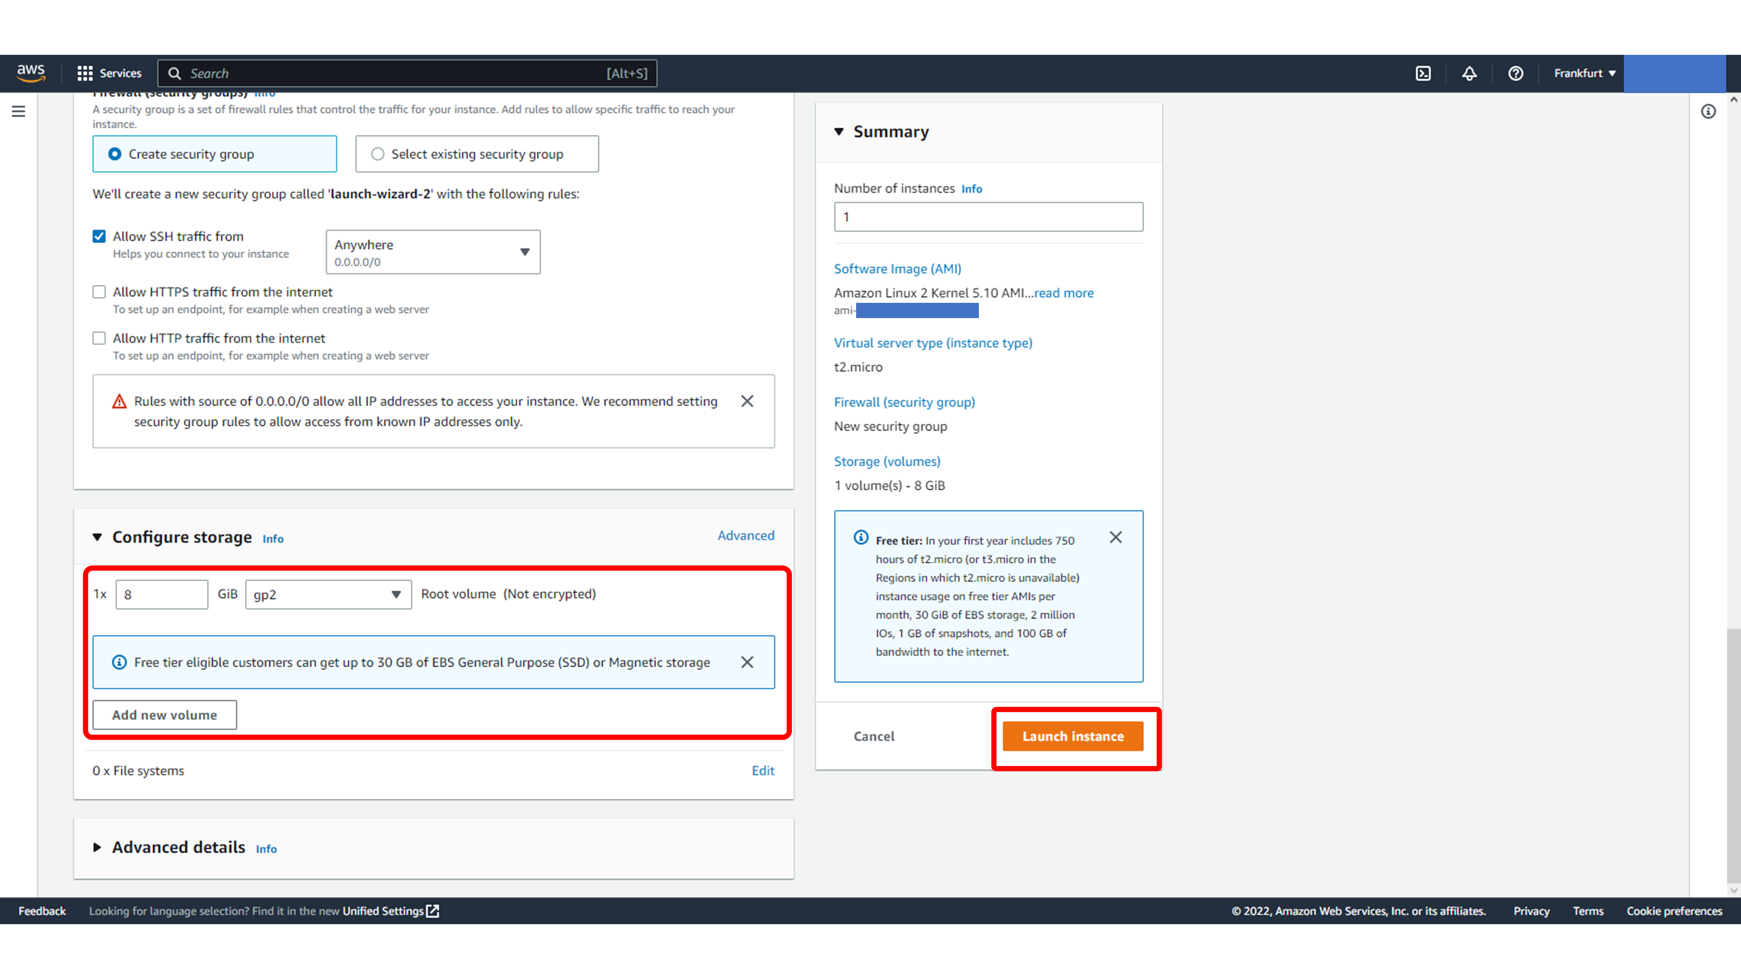Click external link icon beside Unified Settings
This screenshot has height=979, width=1741.
pos(433,911)
